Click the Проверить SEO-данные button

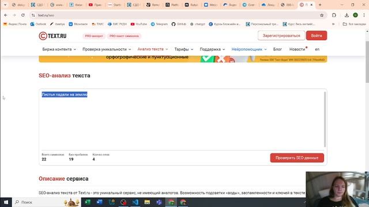297,158
